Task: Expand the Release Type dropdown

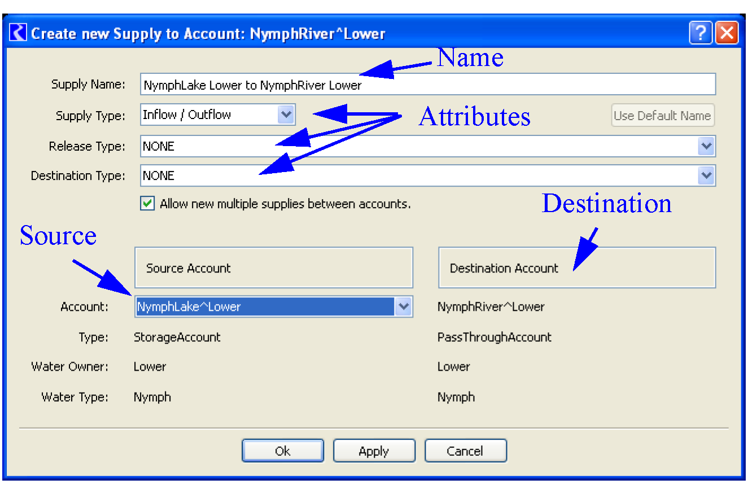Action: coord(706,147)
